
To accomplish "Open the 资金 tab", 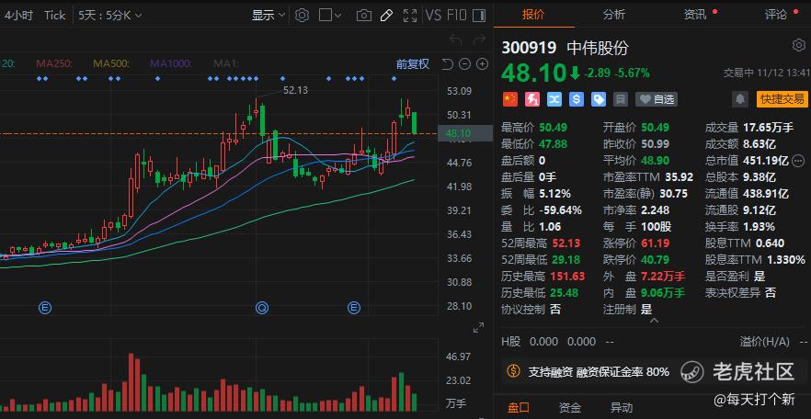I will tap(570, 408).
